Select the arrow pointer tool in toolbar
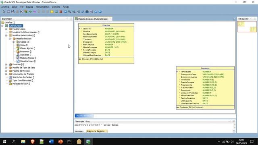This screenshot has width=258, height=145. 4,12
